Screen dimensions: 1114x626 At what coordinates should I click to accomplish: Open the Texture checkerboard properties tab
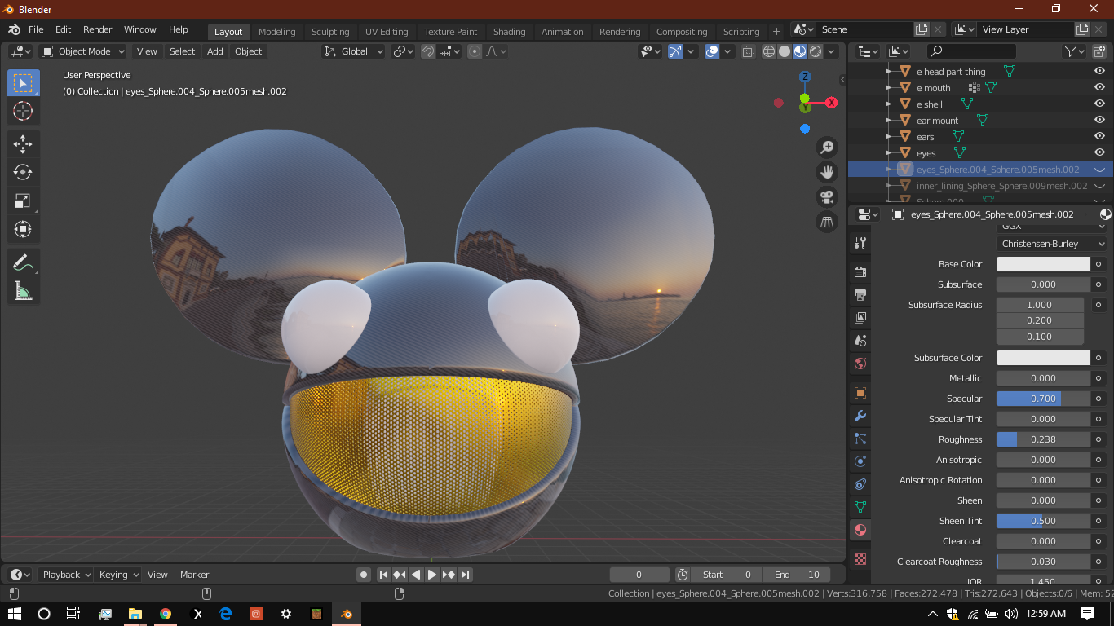click(860, 559)
